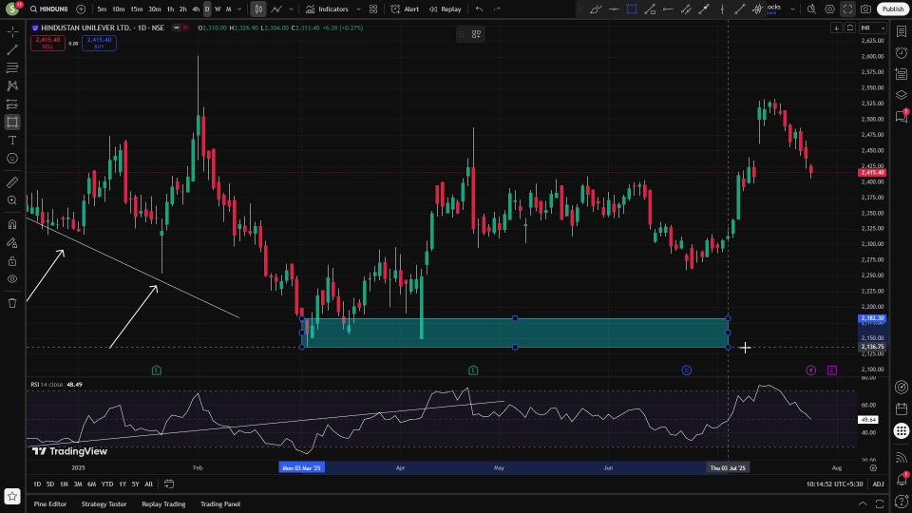Viewport: 912px width, 513px height.
Task: Set date range to 1M
Action: pyautogui.click(x=64, y=484)
